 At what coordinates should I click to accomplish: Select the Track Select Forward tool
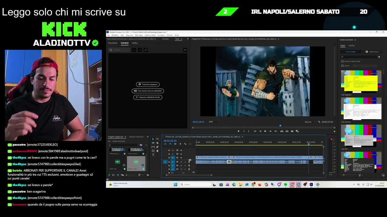tap(157, 139)
